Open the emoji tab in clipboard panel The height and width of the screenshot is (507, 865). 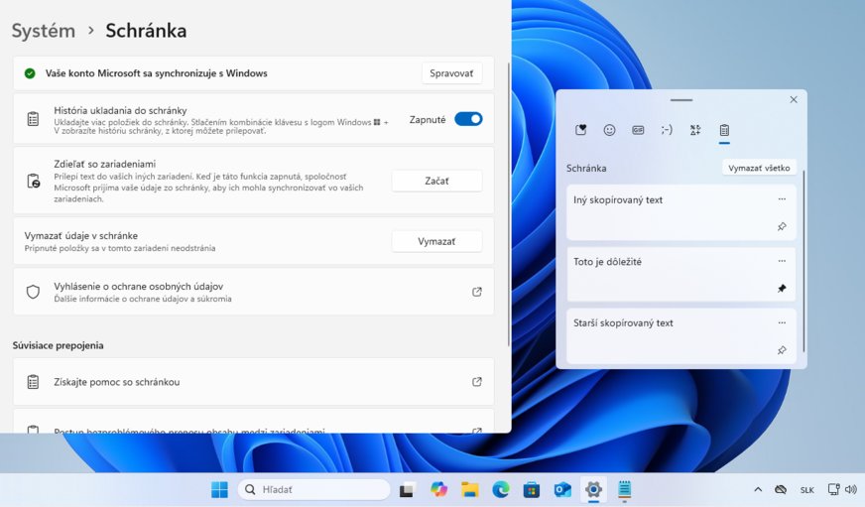[609, 130]
